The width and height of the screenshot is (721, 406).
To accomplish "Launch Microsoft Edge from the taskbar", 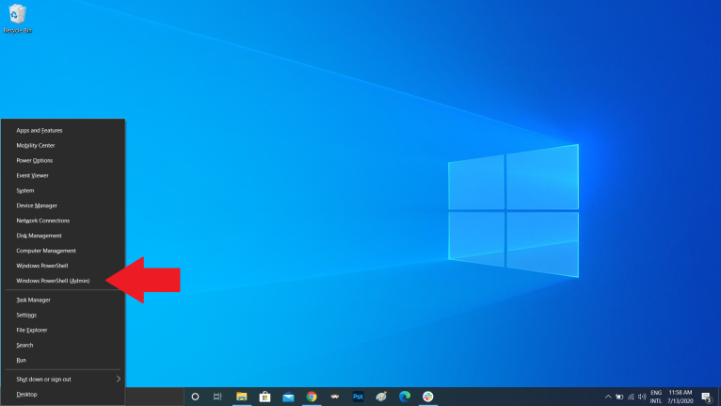I will [x=405, y=397].
